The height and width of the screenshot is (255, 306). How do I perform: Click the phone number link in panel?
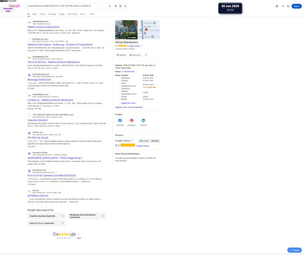coord(128,72)
